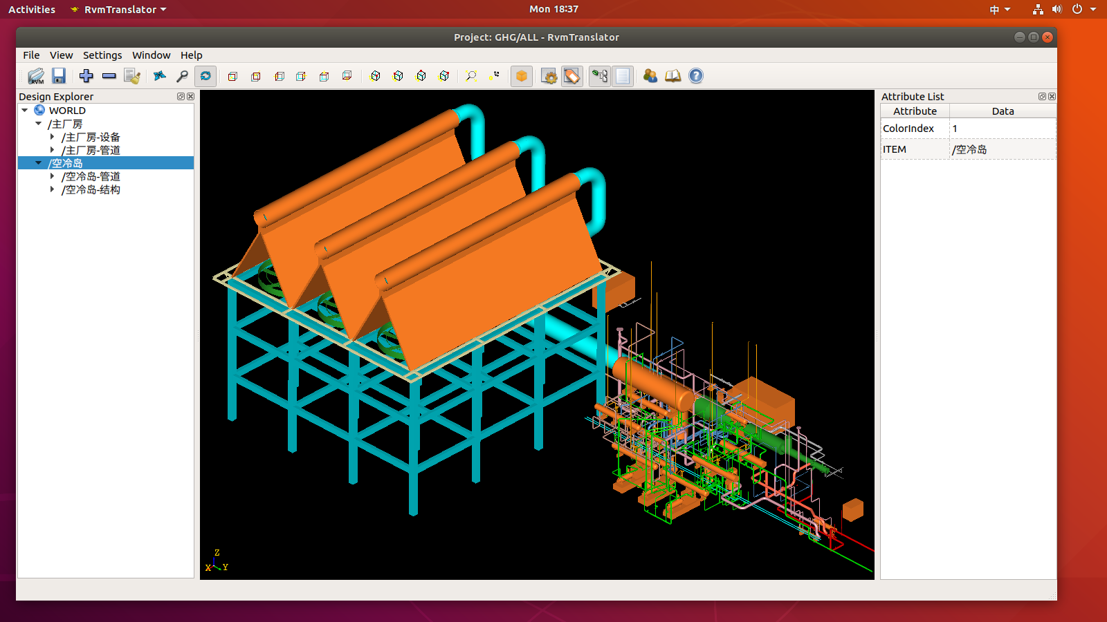The height and width of the screenshot is (622, 1107).
Task: Click the Attribute column header
Action: click(915, 111)
